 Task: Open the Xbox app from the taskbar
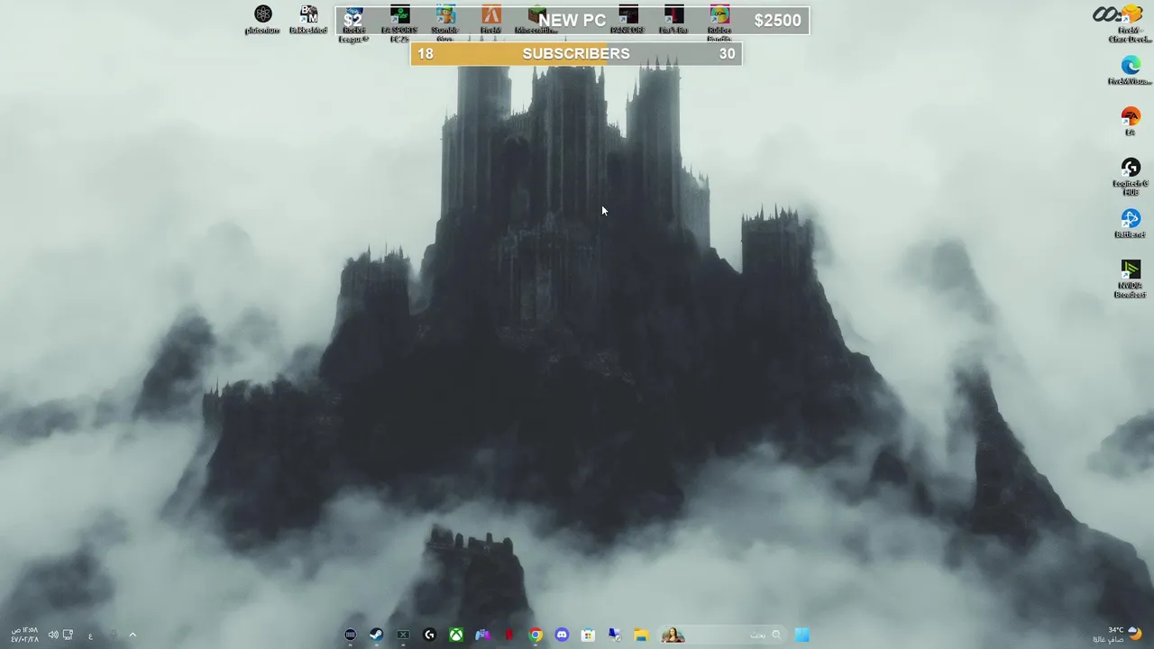pos(456,635)
